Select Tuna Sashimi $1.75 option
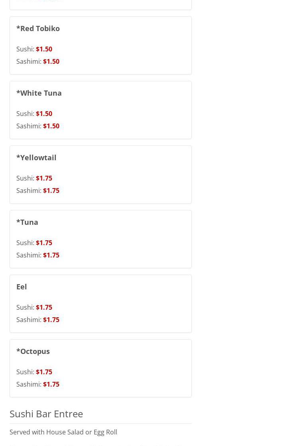Image resolution: width=307 pixels, height=446 pixels. coord(51,255)
